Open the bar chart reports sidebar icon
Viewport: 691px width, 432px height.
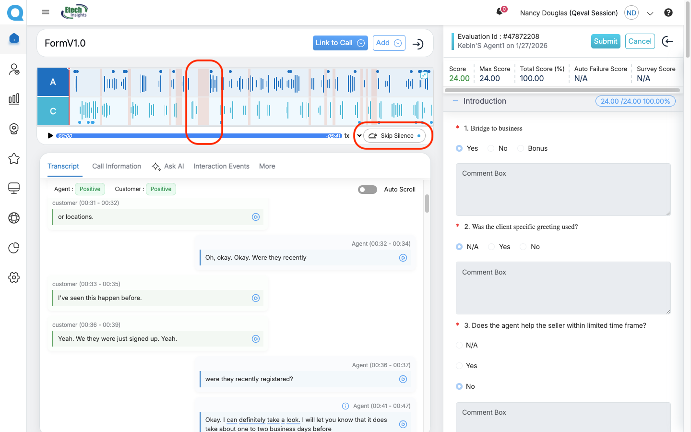14,99
